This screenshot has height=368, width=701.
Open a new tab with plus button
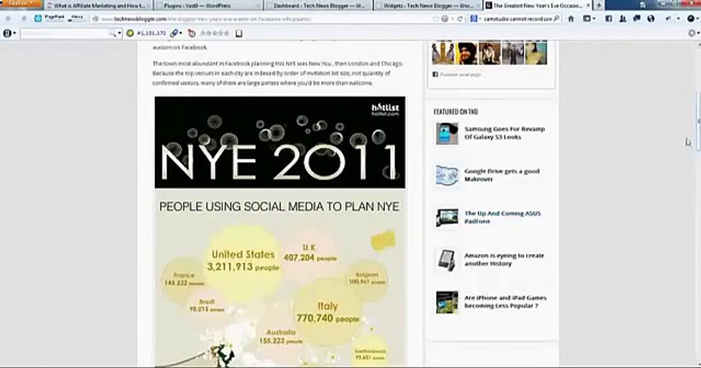coord(599,5)
